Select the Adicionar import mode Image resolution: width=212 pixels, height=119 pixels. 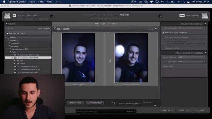pos(124,15)
